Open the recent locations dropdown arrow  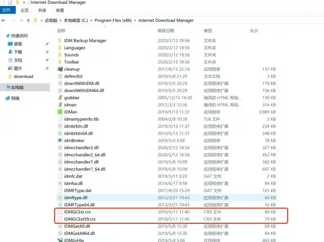click(21, 20)
